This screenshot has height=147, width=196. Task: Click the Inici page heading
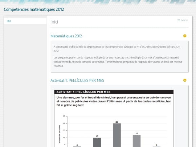pyautogui.click(x=54, y=22)
